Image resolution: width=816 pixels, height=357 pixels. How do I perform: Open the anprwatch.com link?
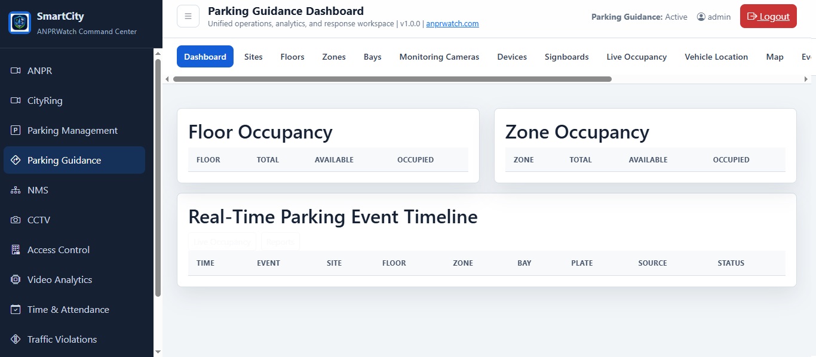coord(452,24)
